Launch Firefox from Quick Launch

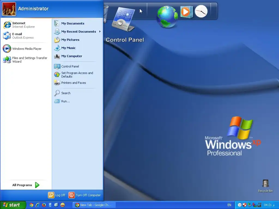[x=44, y=205]
